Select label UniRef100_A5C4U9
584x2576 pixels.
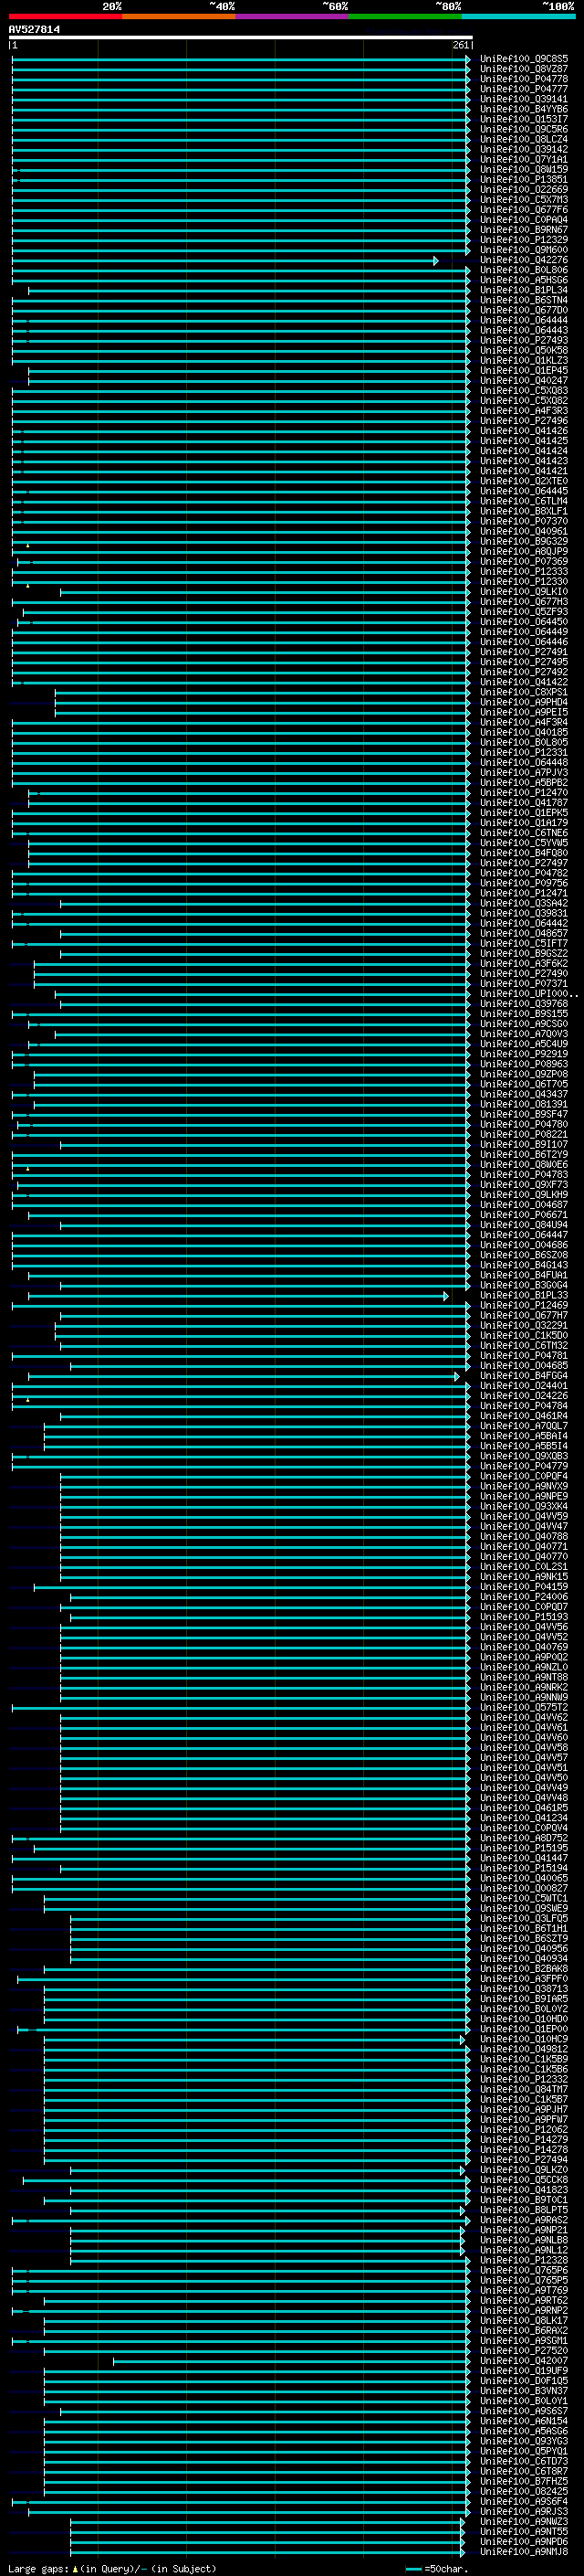(523, 1043)
